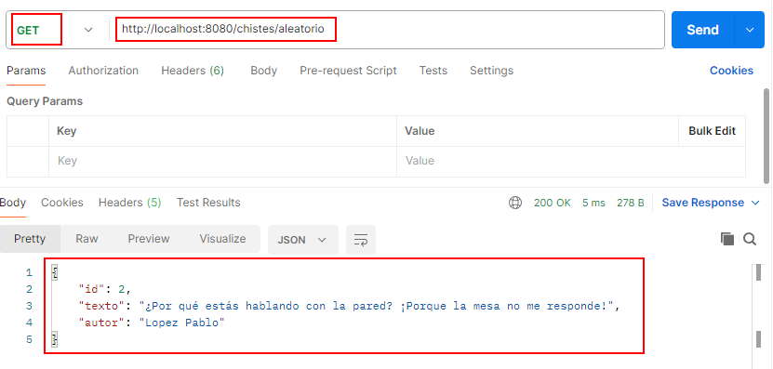Viewport: 773px width, 369px height.
Task: Toggle the line wrap icon
Action: 361,240
